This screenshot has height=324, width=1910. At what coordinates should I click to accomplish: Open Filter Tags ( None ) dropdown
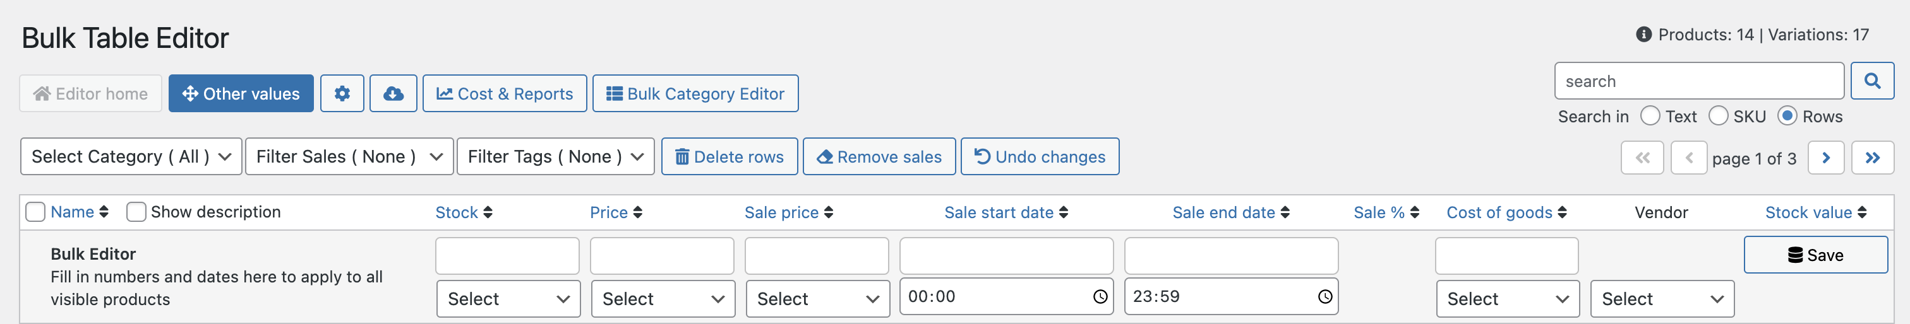pos(555,157)
